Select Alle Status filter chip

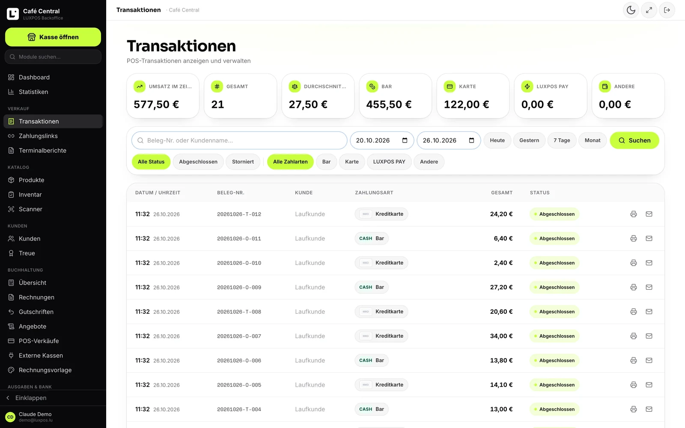coord(151,162)
